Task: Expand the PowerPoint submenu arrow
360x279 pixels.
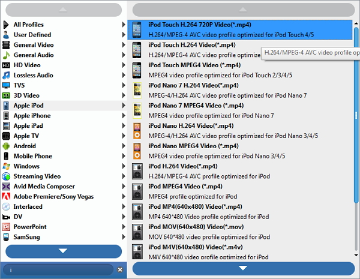Action: [x=124, y=227]
